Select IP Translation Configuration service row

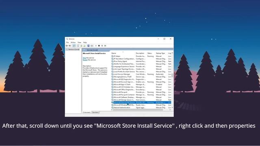pyautogui.click(x=141, y=58)
